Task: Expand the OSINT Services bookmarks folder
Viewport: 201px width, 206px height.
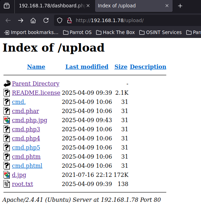Action: tap(160, 32)
